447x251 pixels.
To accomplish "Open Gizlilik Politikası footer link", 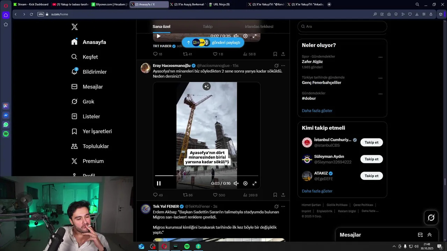I will coord(337,205).
